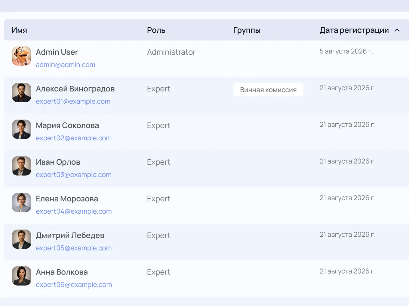409x306 pixels.
Task: Open email expert06@example.com
Action: (x=74, y=284)
